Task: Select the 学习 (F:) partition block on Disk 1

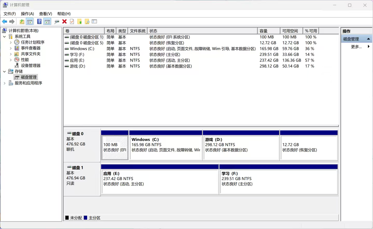Action: tap(279, 179)
